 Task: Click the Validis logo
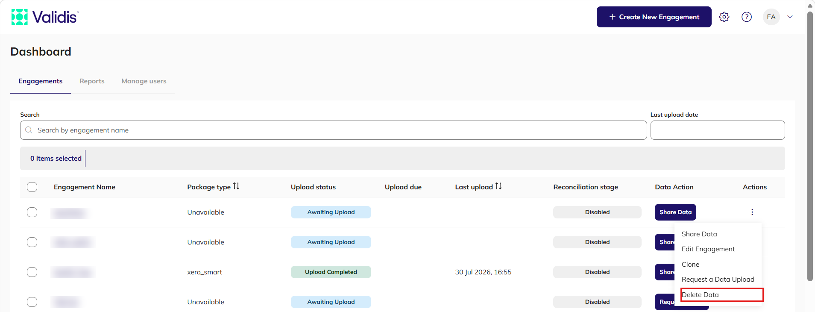[45, 17]
